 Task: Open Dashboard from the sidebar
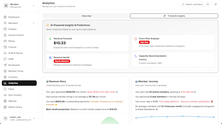tap(19, 17)
